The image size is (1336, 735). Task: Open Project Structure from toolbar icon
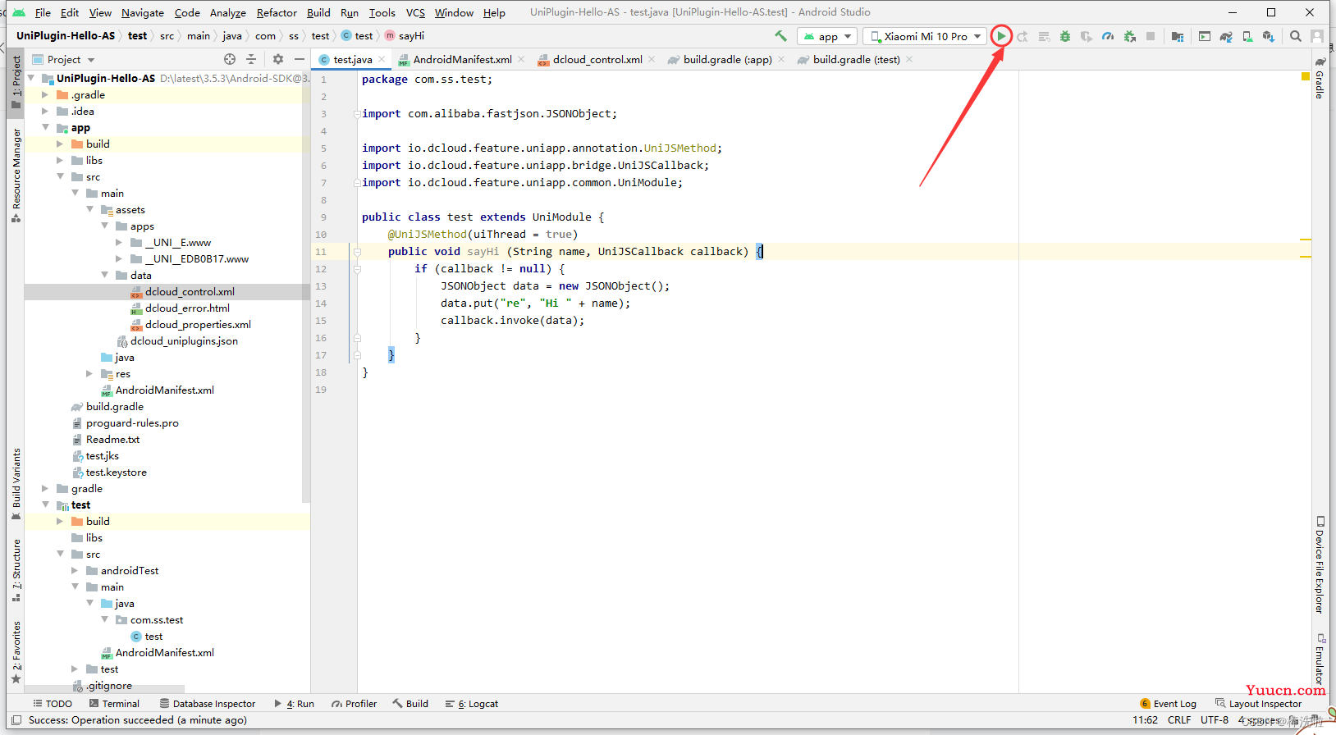(1178, 36)
